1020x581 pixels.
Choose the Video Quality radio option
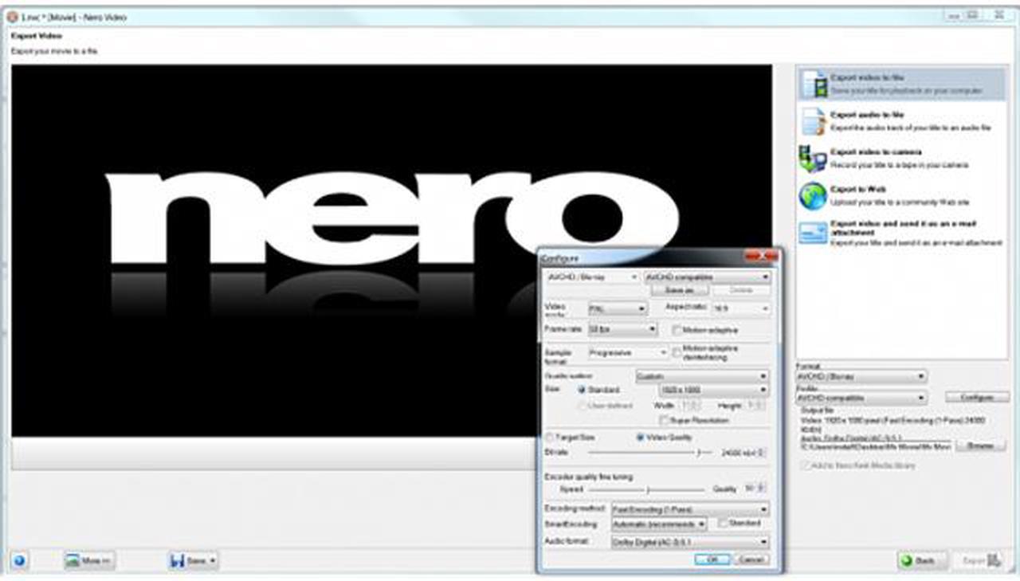tap(640, 437)
